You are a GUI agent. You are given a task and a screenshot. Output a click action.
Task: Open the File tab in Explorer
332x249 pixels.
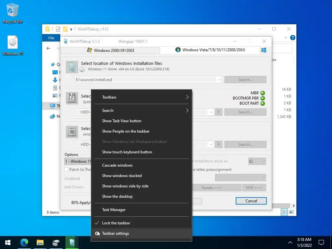pos(51,38)
